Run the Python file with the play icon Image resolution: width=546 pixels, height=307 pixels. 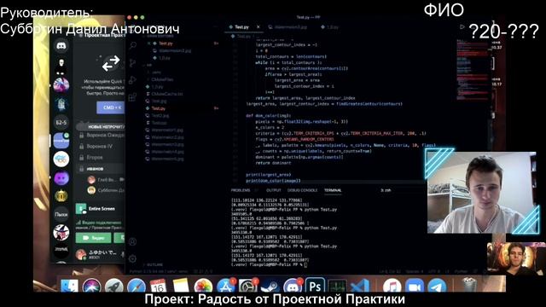[x=462, y=26]
